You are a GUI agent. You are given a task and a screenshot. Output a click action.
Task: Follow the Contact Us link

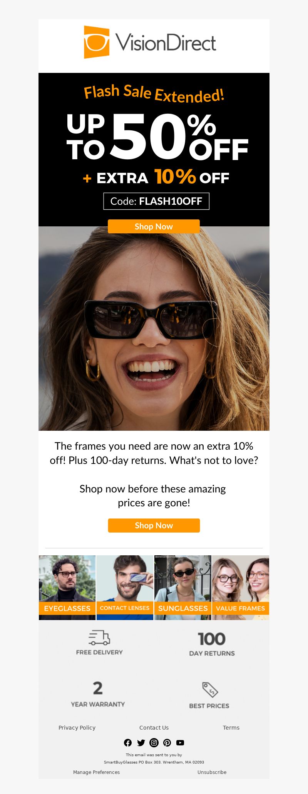154,727
